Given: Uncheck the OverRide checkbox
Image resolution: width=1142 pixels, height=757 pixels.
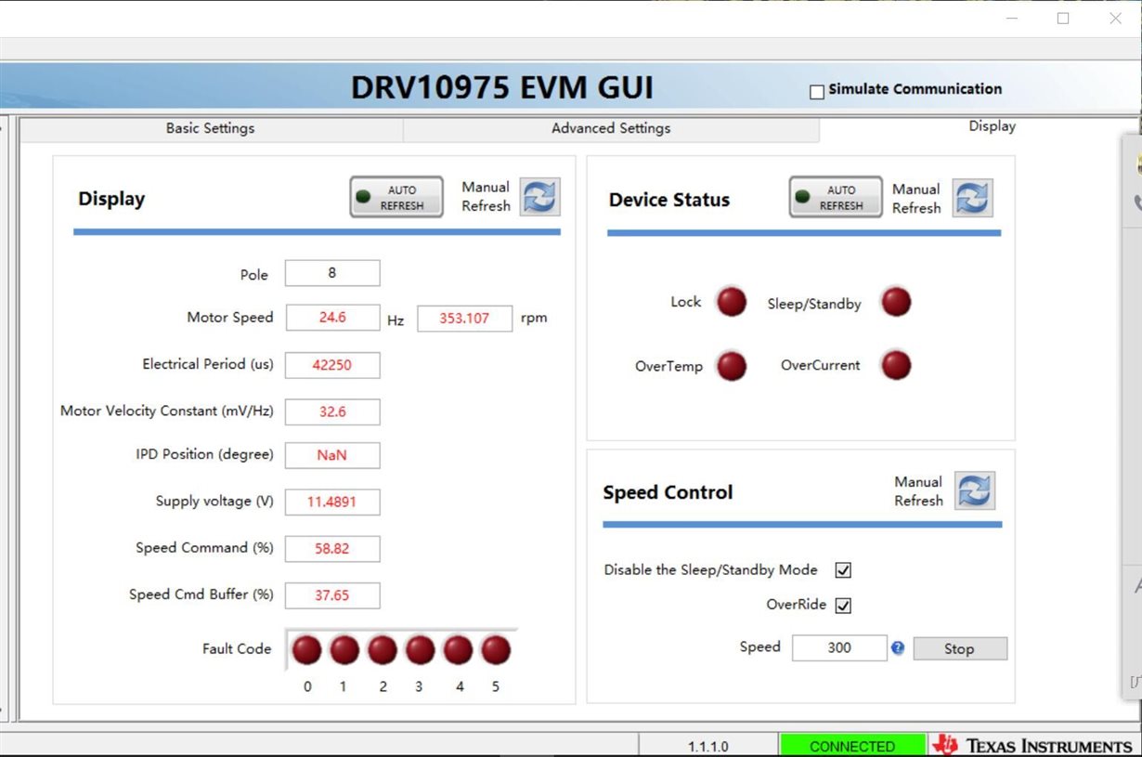Looking at the screenshot, I should 843,606.
